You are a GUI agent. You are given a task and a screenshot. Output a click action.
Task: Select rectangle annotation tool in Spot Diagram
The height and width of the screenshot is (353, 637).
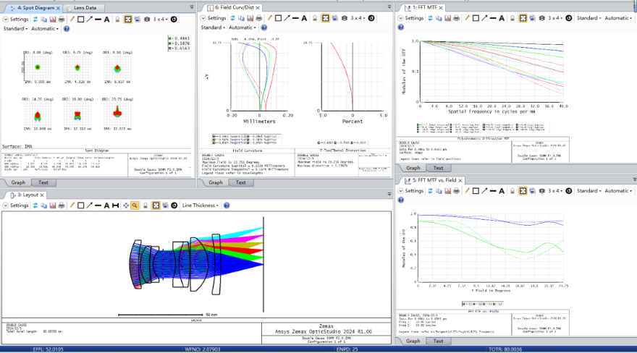(80, 17)
